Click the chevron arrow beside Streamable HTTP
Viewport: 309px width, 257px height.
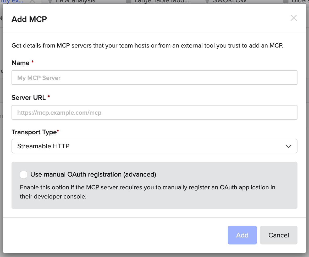click(289, 146)
